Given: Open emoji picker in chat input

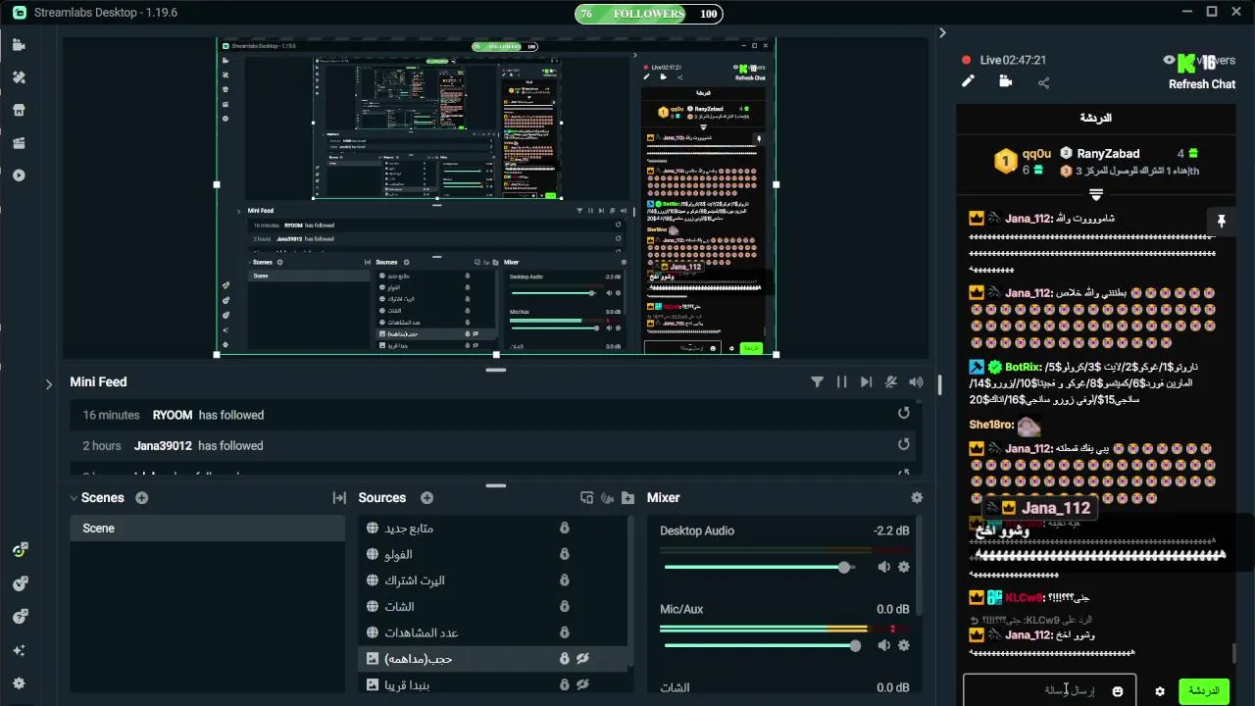Looking at the screenshot, I should coord(1118,691).
